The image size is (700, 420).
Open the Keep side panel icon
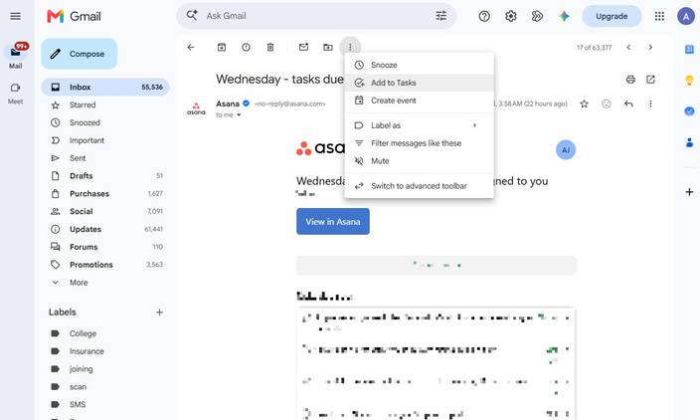click(x=689, y=81)
